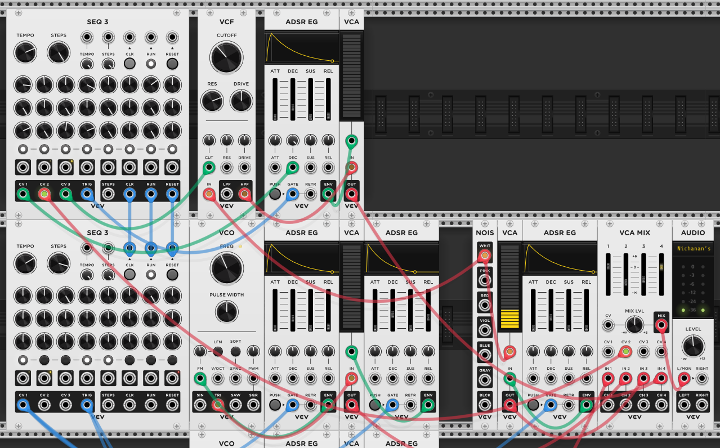Toggle the VCO LFM switch
Image resolution: width=720 pixels, height=448 pixels.
tap(218, 351)
